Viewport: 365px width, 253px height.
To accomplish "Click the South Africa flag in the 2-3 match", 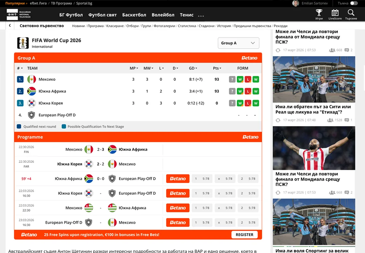I will pos(112,149).
